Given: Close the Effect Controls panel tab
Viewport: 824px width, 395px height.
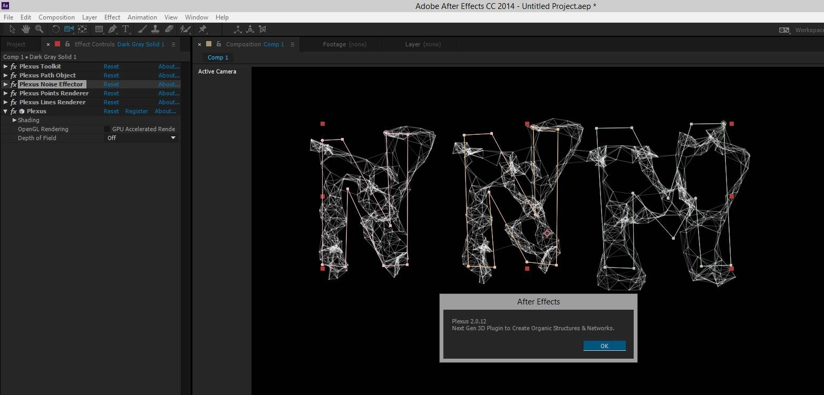Looking at the screenshot, I should coord(49,44).
